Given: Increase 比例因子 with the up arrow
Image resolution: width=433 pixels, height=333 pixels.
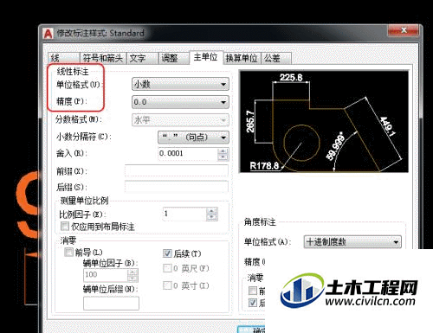Looking at the screenshot, I should coord(212,211).
